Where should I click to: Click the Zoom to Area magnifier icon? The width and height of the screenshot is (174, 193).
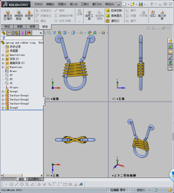(49, 33)
